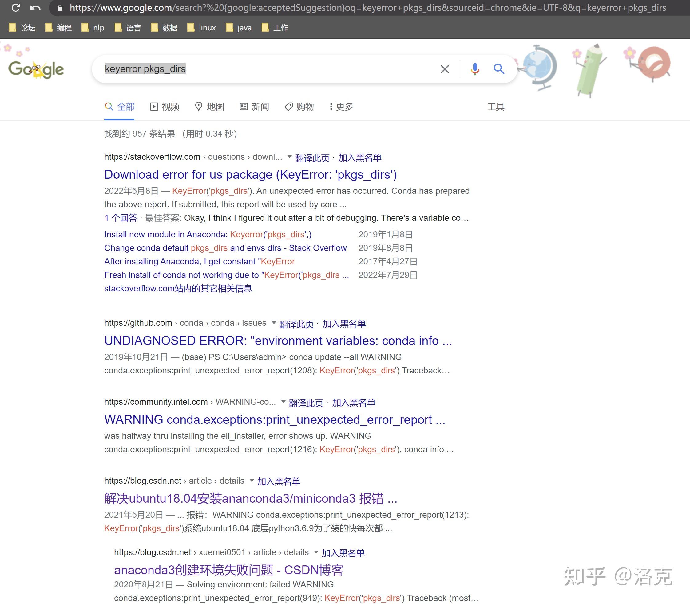Open 'UNDIAGNOSED ERROR' github issue result
The height and width of the screenshot is (604, 690).
(278, 341)
